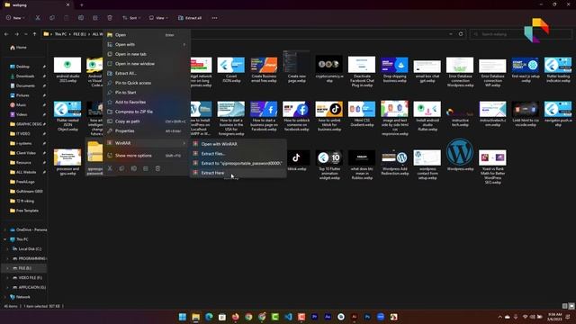The width and height of the screenshot is (576, 324).
Task: Open Desktop in Quick access
Action: [22, 67]
